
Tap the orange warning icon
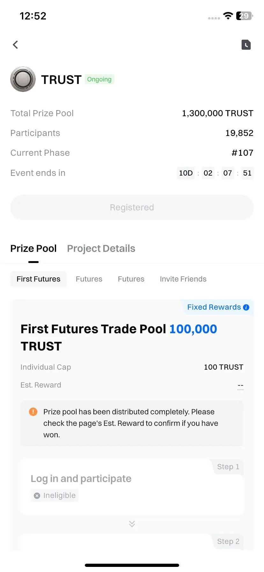pyautogui.click(x=33, y=412)
